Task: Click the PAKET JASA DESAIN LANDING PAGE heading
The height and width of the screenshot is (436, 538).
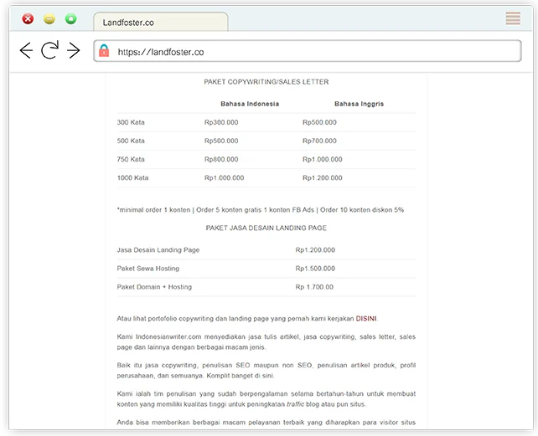Action: click(x=266, y=228)
